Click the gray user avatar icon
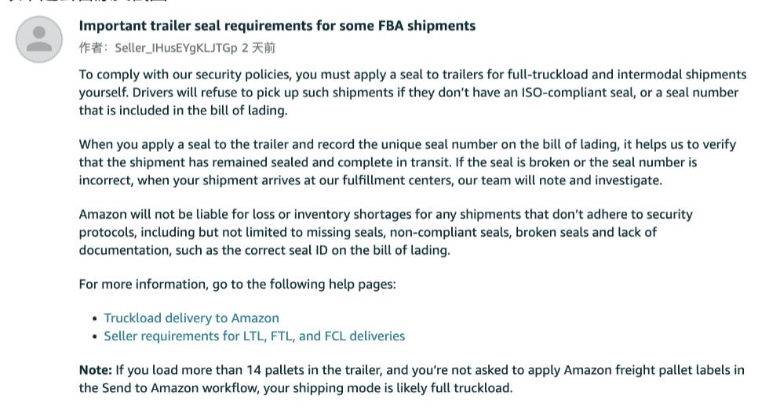 pyautogui.click(x=39, y=39)
